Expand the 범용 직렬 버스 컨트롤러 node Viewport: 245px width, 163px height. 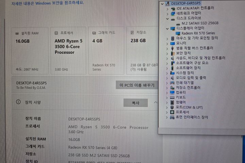tap(167, 49)
